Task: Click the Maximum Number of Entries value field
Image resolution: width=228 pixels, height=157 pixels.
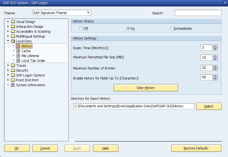Action: 207,68
